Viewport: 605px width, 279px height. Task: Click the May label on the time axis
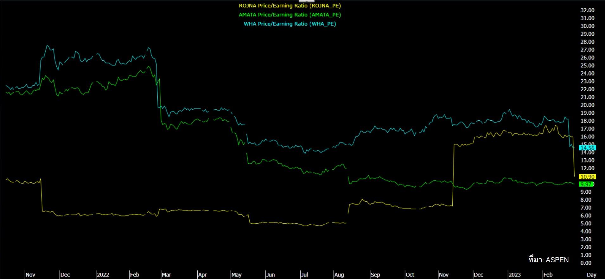tap(236, 275)
